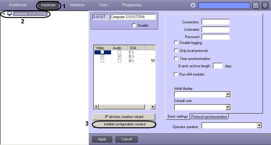Open the Operator speaker dropdown
This screenshot has width=271, height=145.
259,125
